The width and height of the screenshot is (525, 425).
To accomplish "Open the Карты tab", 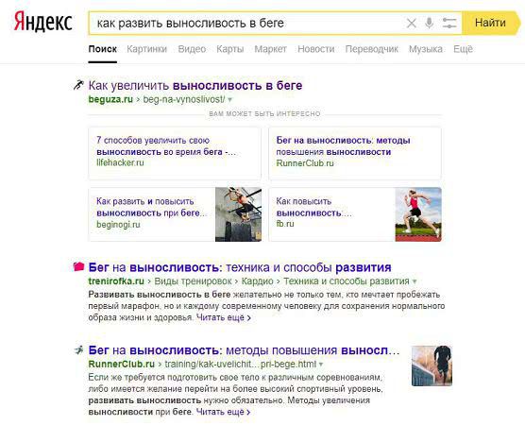I will (x=230, y=49).
